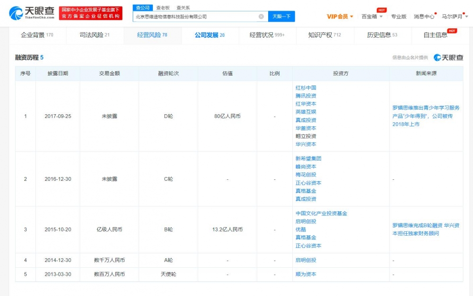Open 消息中心 notifications

pyautogui.click(x=424, y=17)
